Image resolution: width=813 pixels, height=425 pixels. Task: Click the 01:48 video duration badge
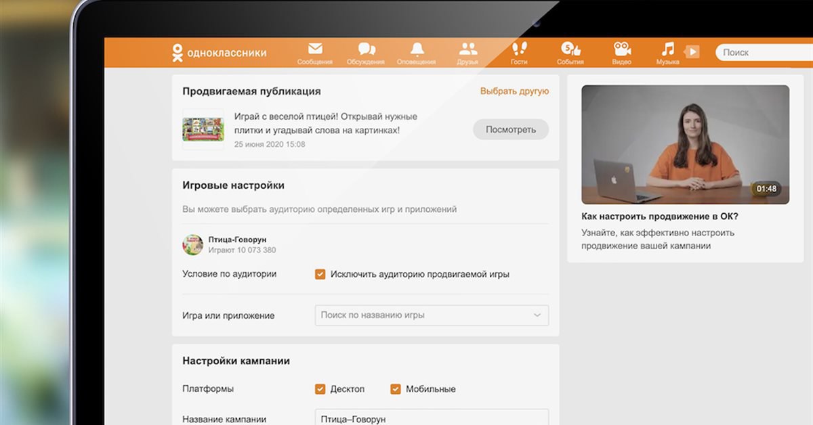766,189
